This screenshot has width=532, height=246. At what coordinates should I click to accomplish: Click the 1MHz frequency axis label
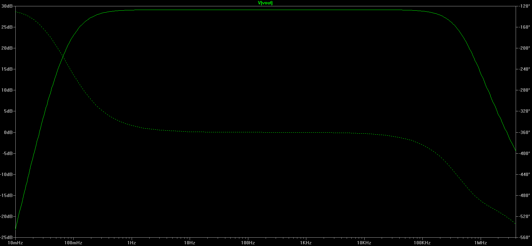click(x=481, y=243)
